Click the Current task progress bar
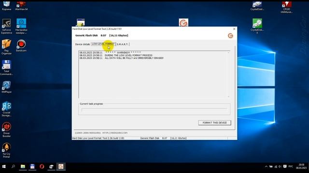 (154, 110)
